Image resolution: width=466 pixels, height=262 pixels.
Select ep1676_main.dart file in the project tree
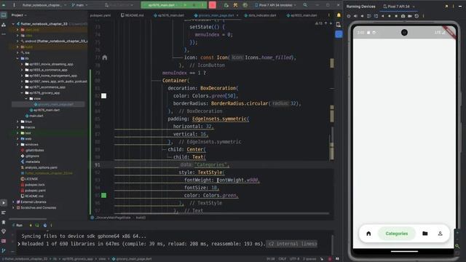47,110
